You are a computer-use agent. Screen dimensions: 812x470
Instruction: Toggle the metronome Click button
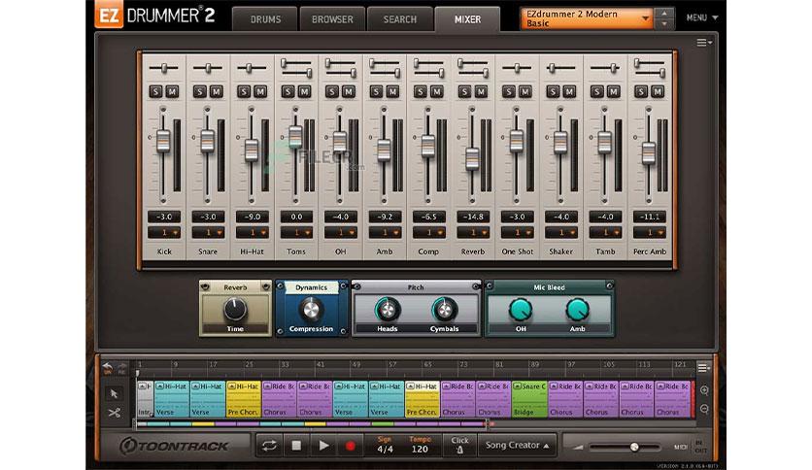pos(459,445)
